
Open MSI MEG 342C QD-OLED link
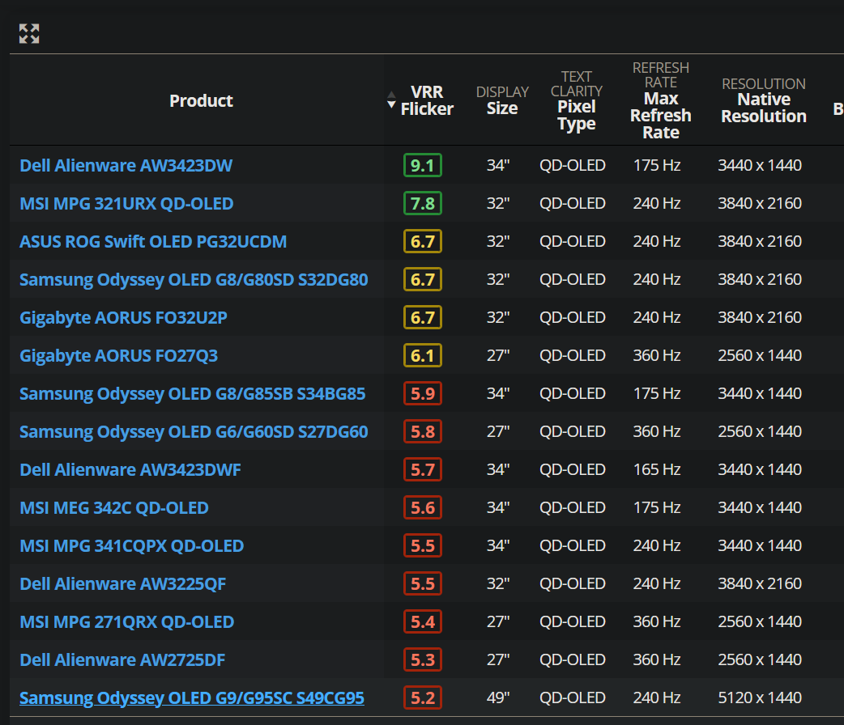pos(114,507)
